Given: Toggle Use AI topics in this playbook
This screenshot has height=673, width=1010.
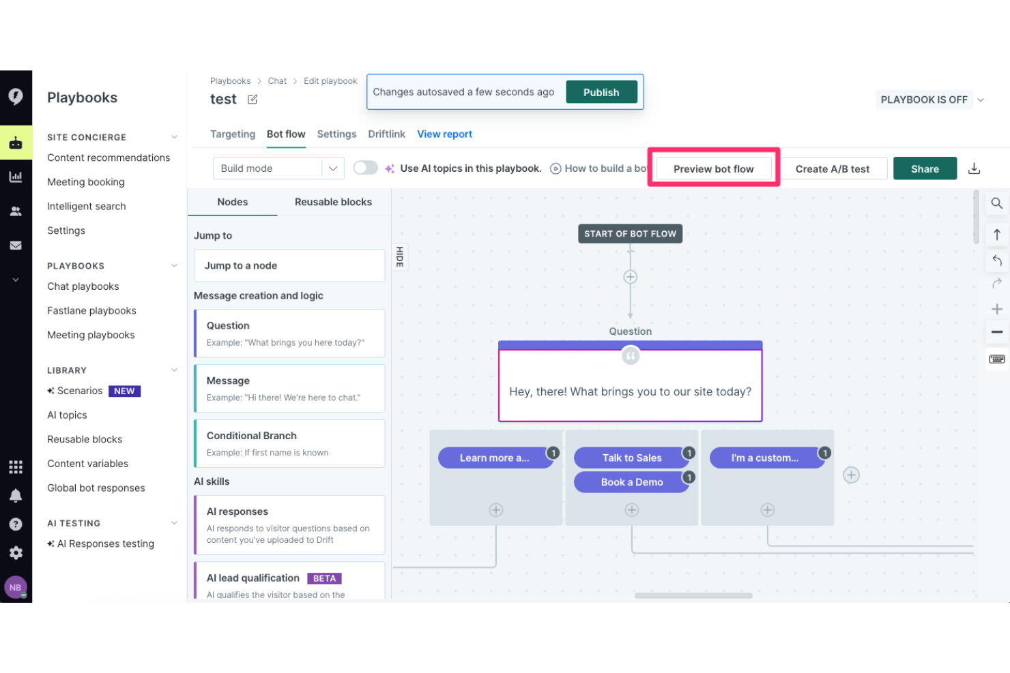Looking at the screenshot, I should tap(366, 168).
